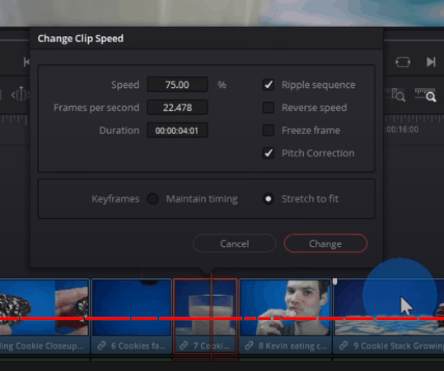Click link icon on 6 Cookies clip
The image size is (444, 371).
click(x=101, y=345)
